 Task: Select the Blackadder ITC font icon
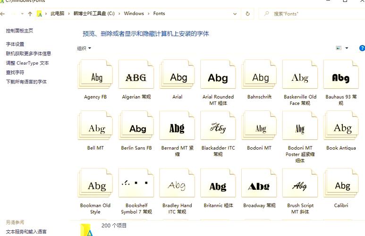click(x=218, y=125)
